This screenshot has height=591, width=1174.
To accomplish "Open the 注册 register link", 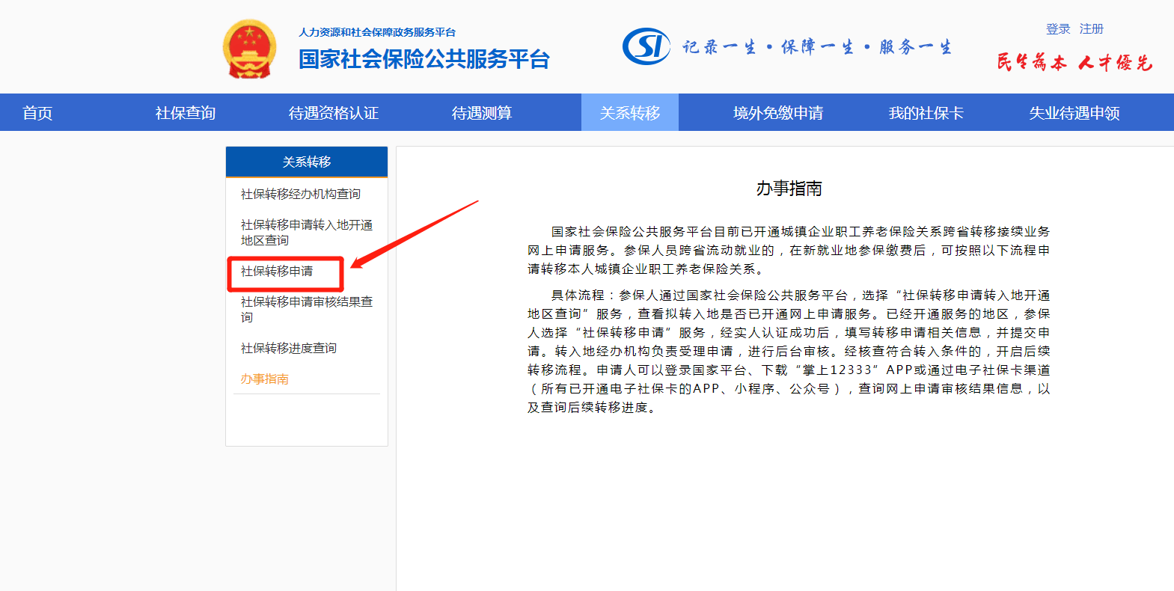I will [1091, 29].
